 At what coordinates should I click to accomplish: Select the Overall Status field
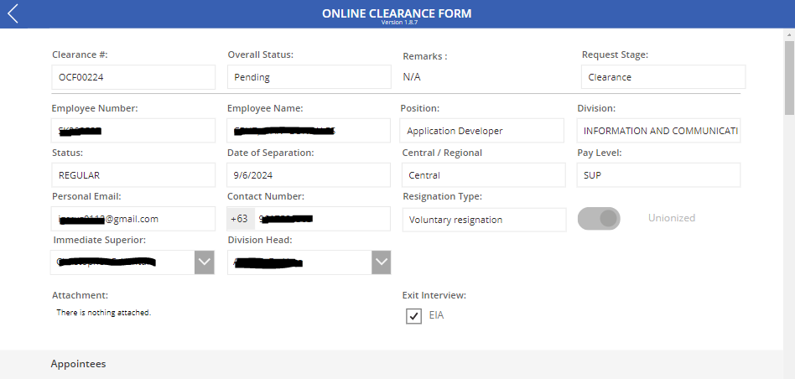click(309, 77)
